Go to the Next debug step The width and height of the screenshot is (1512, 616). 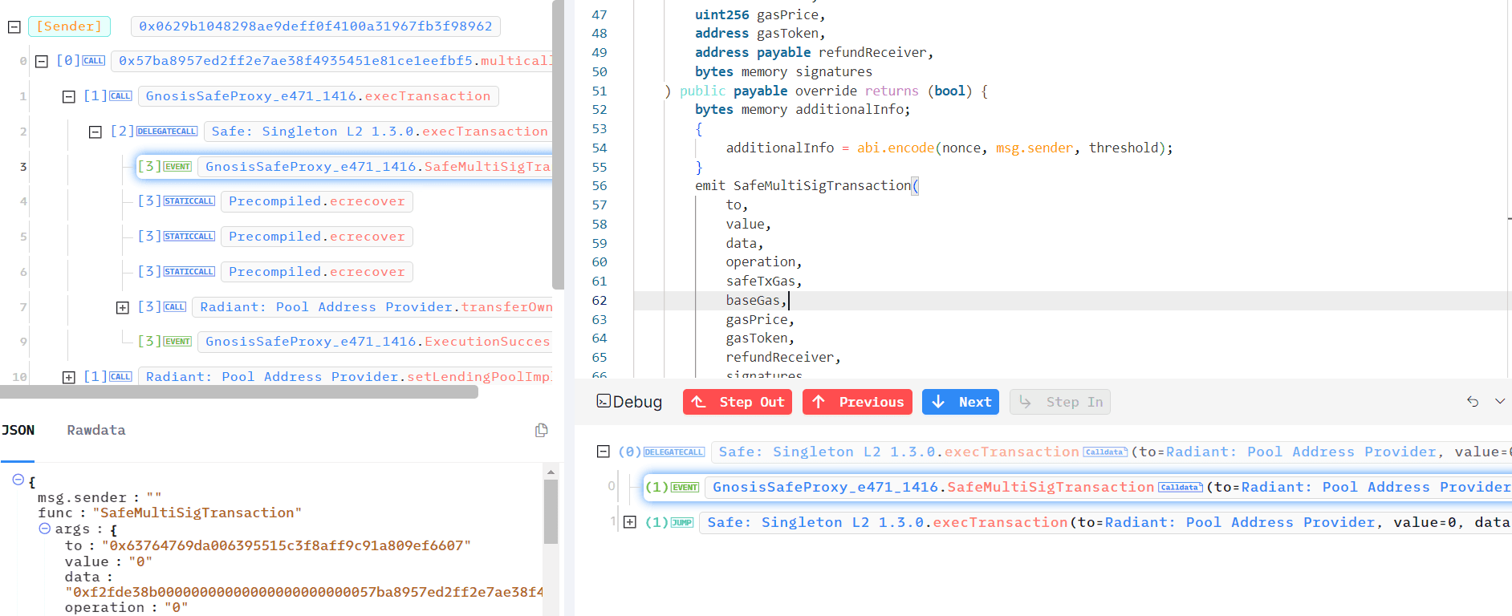[x=960, y=402]
